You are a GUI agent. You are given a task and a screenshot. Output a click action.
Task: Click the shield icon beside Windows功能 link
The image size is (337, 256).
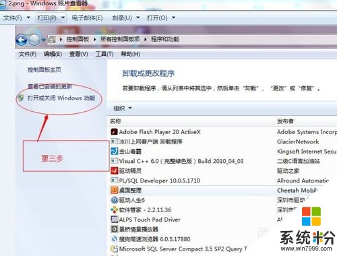pos(21,98)
